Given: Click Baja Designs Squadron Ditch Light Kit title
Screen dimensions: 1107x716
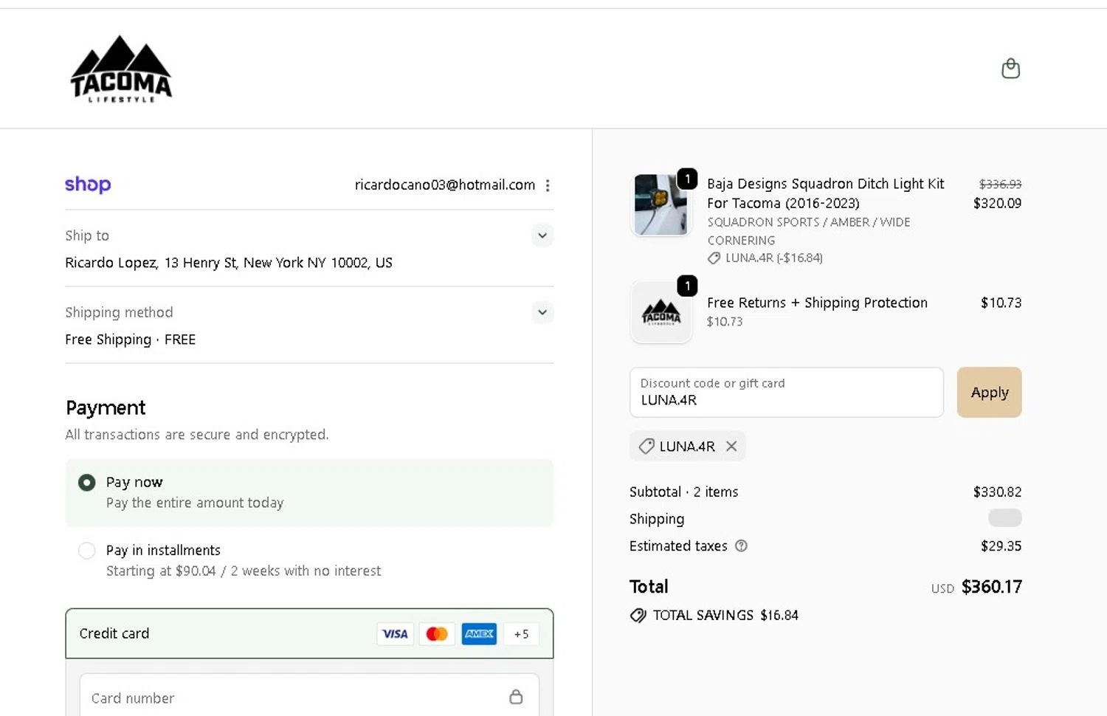Looking at the screenshot, I should pos(825,193).
